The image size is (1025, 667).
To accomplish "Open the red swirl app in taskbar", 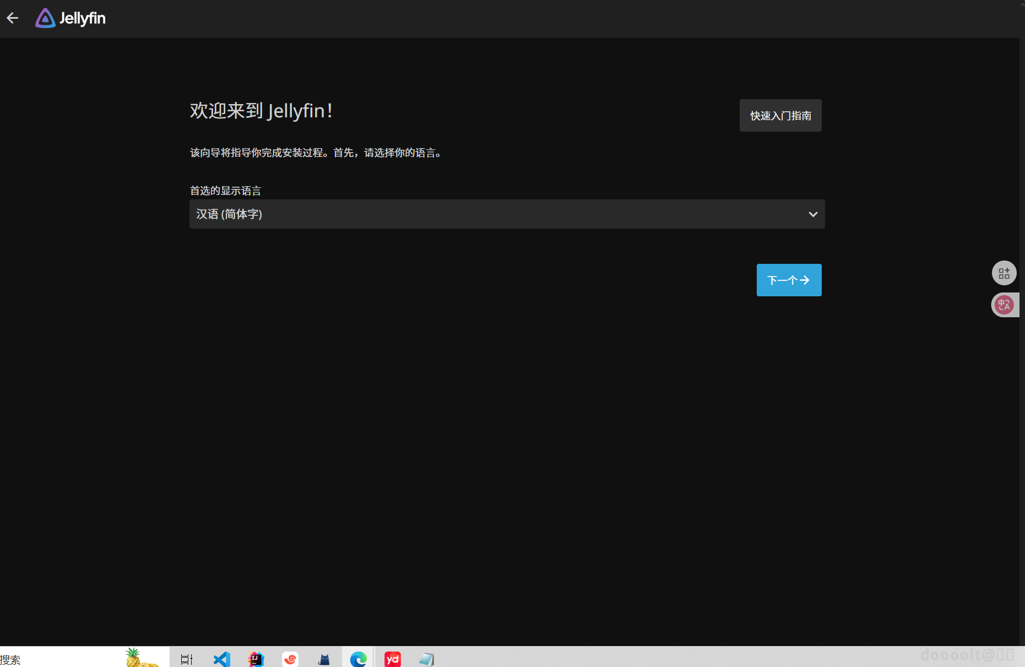I will tap(290, 659).
